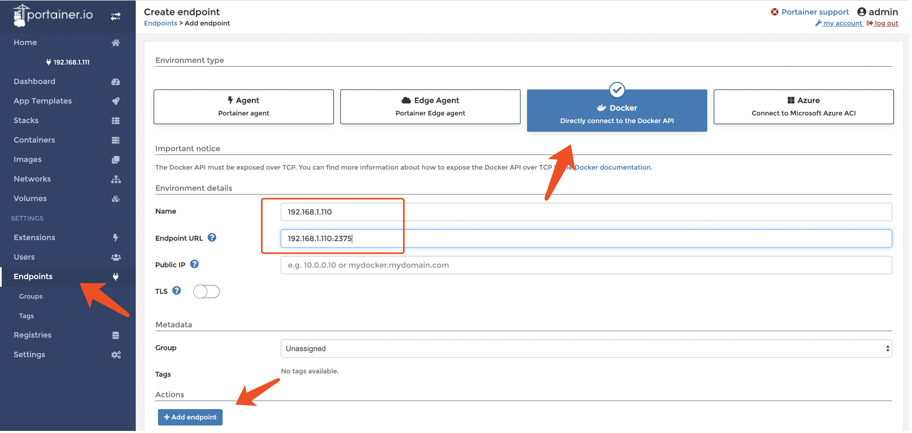Click the Public IP help icon
Viewport: 912px width, 433px height.
[x=194, y=264]
